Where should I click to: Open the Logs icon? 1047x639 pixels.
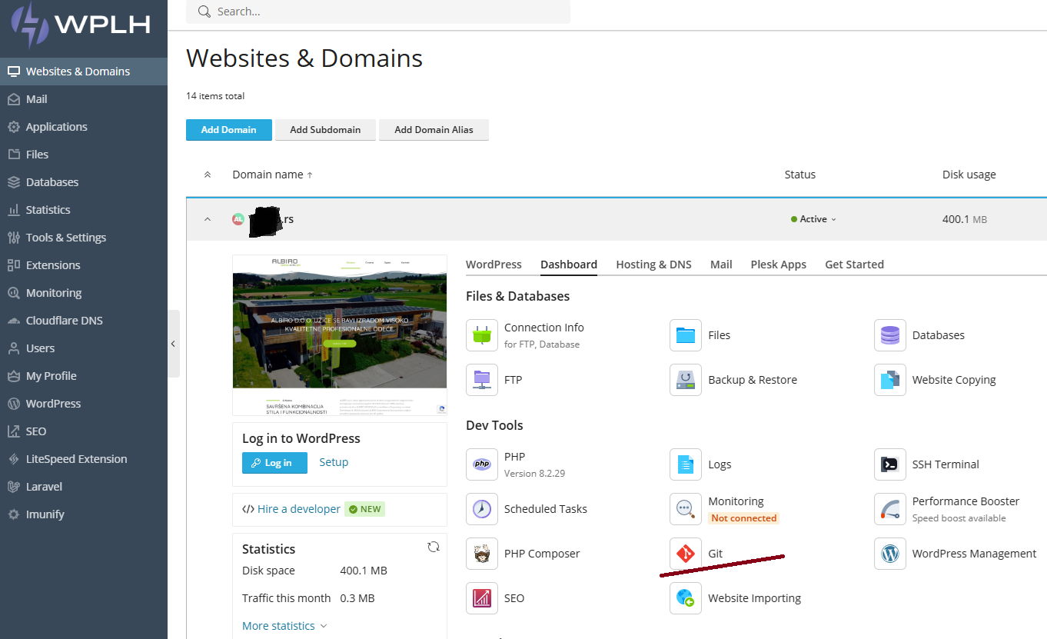(686, 464)
